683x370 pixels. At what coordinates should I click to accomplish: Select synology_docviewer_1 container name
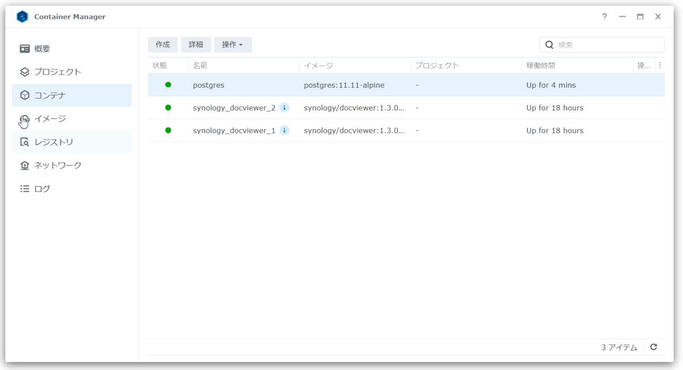[x=234, y=130]
